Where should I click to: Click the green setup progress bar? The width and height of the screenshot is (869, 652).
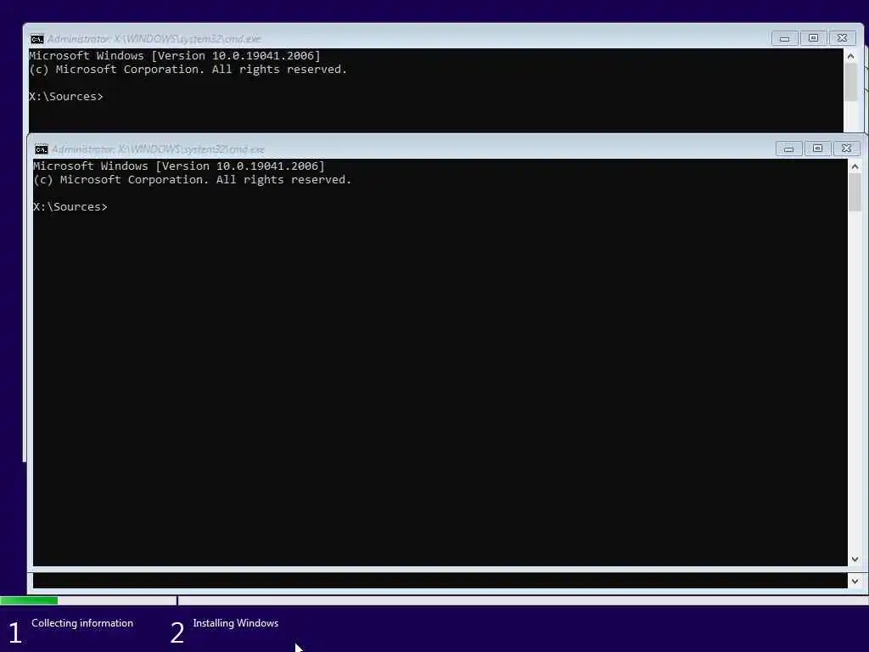(x=29, y=600)
